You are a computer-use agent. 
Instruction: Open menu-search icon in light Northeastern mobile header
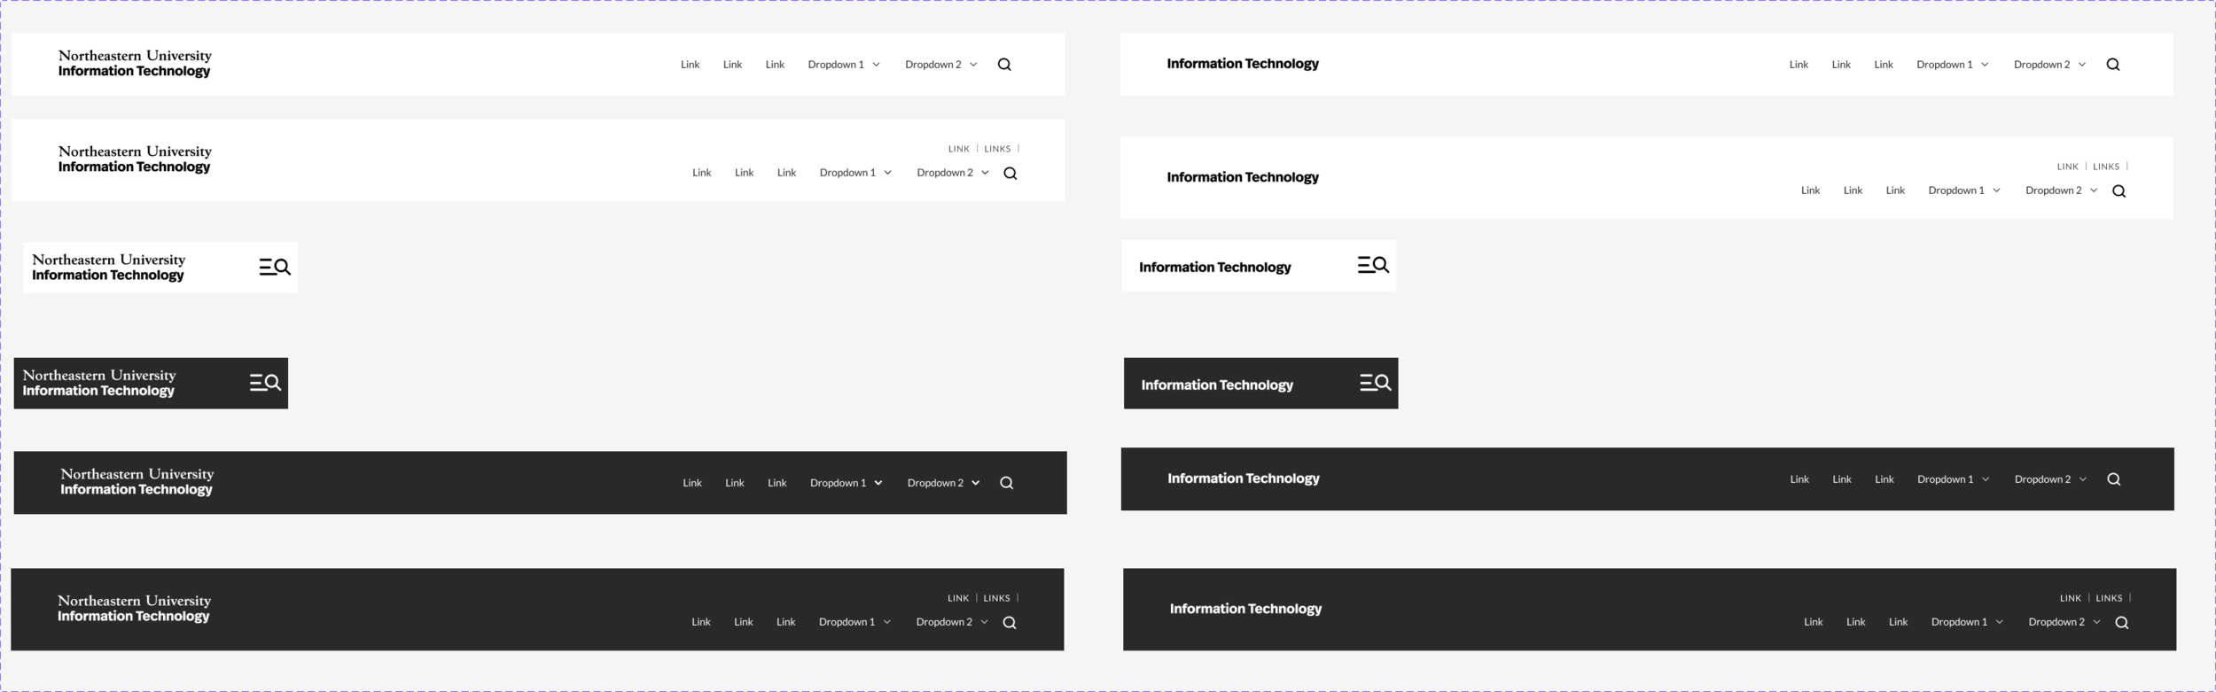pos(275,267)
